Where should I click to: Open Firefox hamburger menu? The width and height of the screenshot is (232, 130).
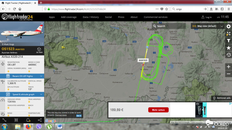(229, 9)
